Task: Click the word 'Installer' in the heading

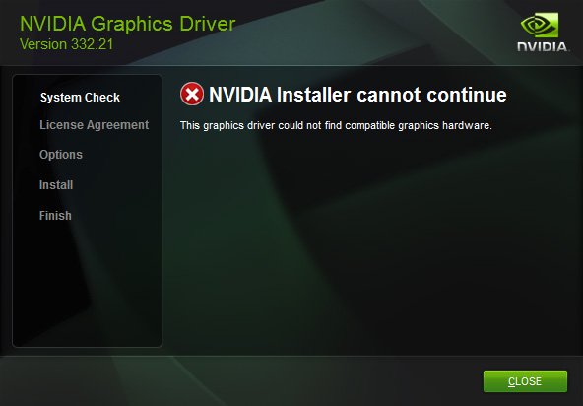Action: pyautogui.click(x=313, y=95)
